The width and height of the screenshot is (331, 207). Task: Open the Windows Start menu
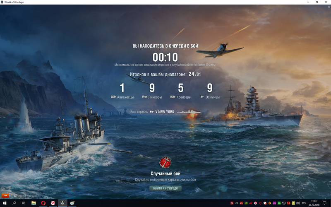(5, 203)
